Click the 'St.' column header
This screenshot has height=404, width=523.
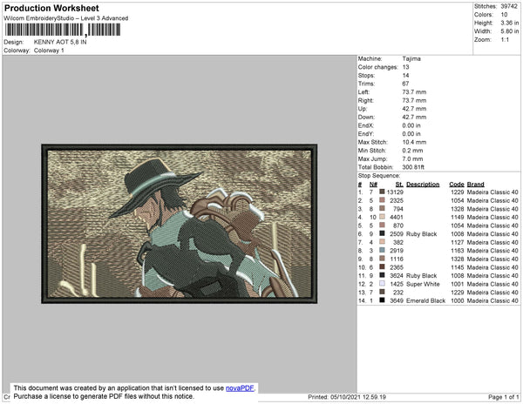pos(399,185)
